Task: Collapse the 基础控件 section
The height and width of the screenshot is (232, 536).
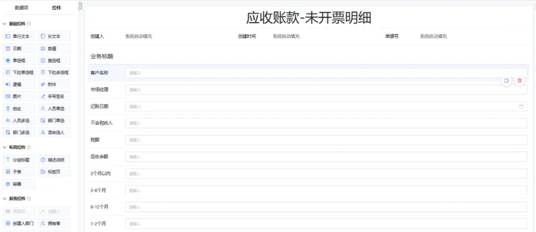Action: click(x=5, y=24)
